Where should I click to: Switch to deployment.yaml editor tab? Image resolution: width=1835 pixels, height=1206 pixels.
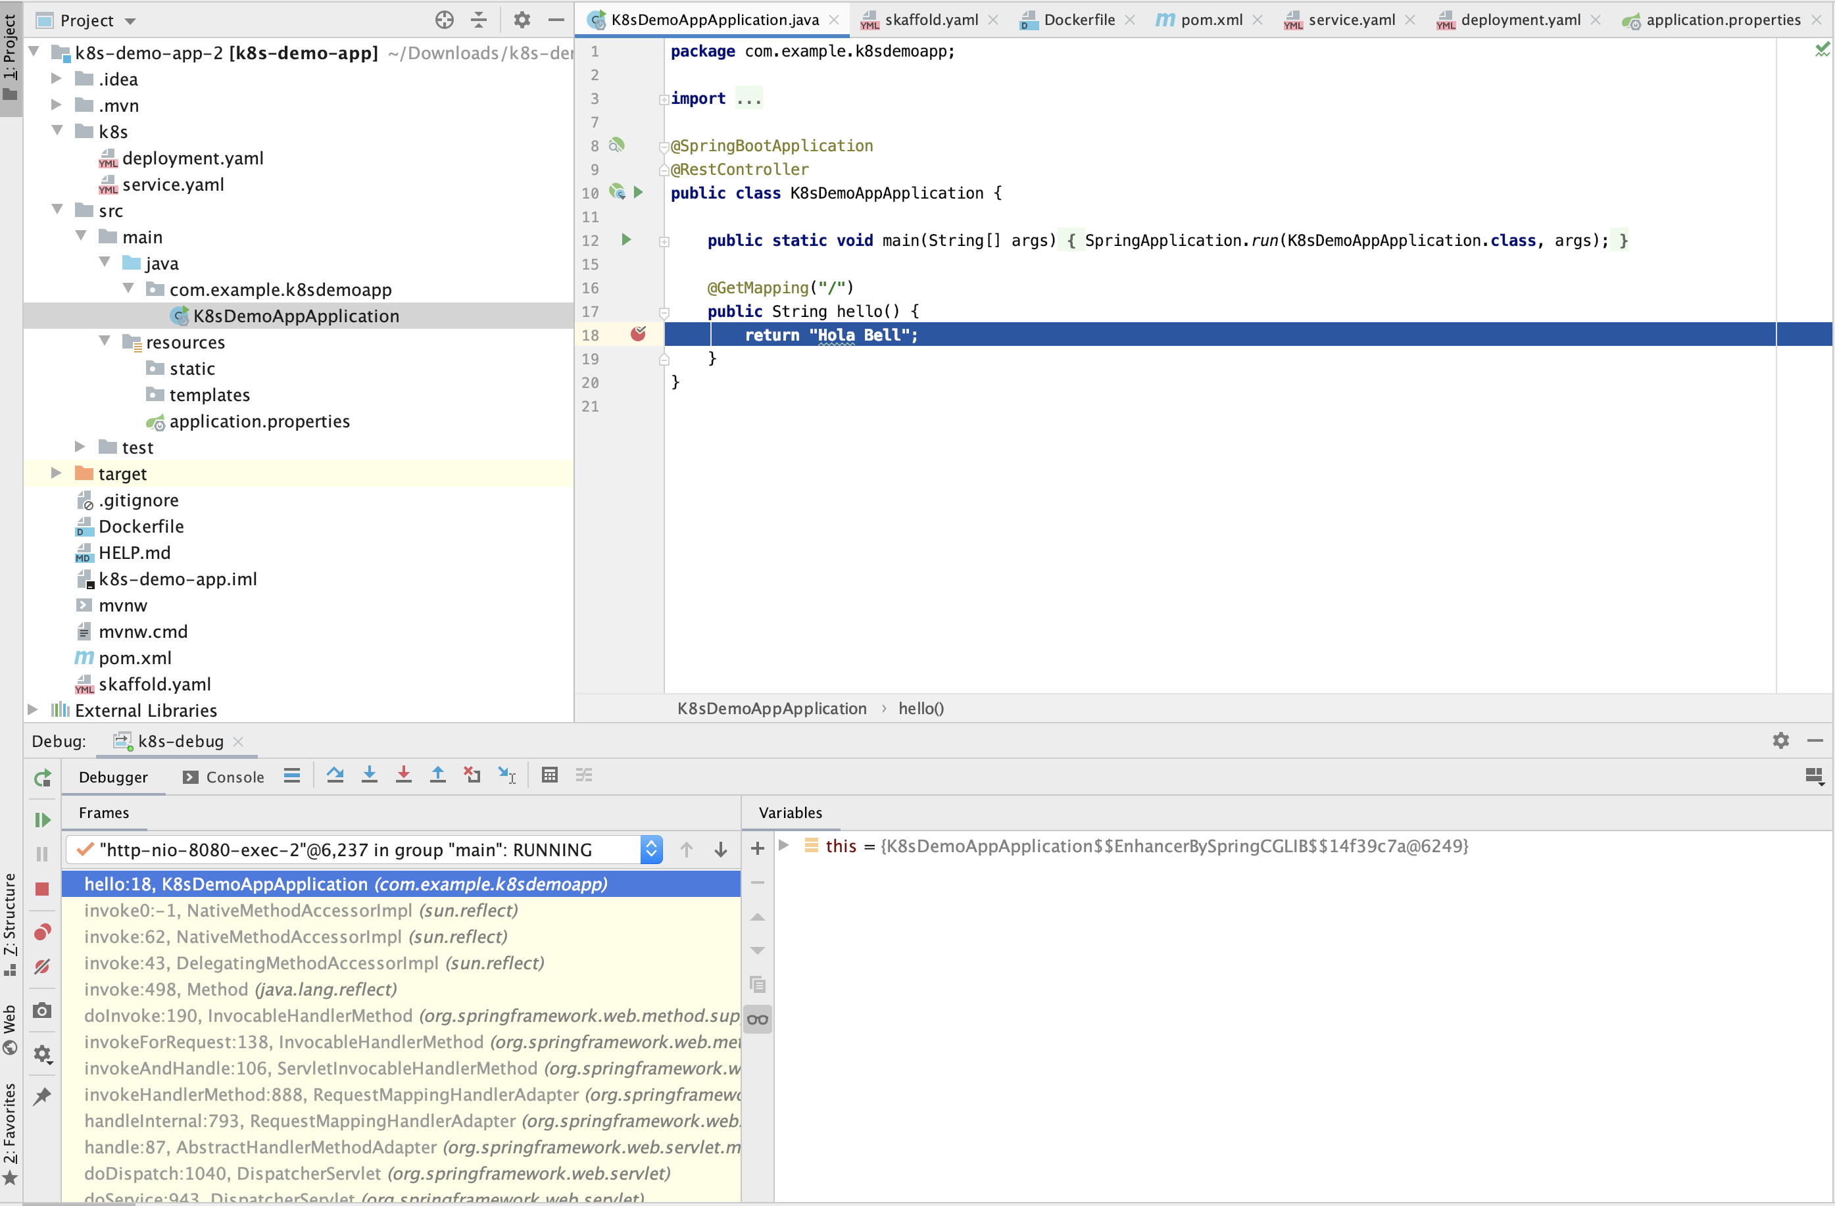pos(1520,20)
